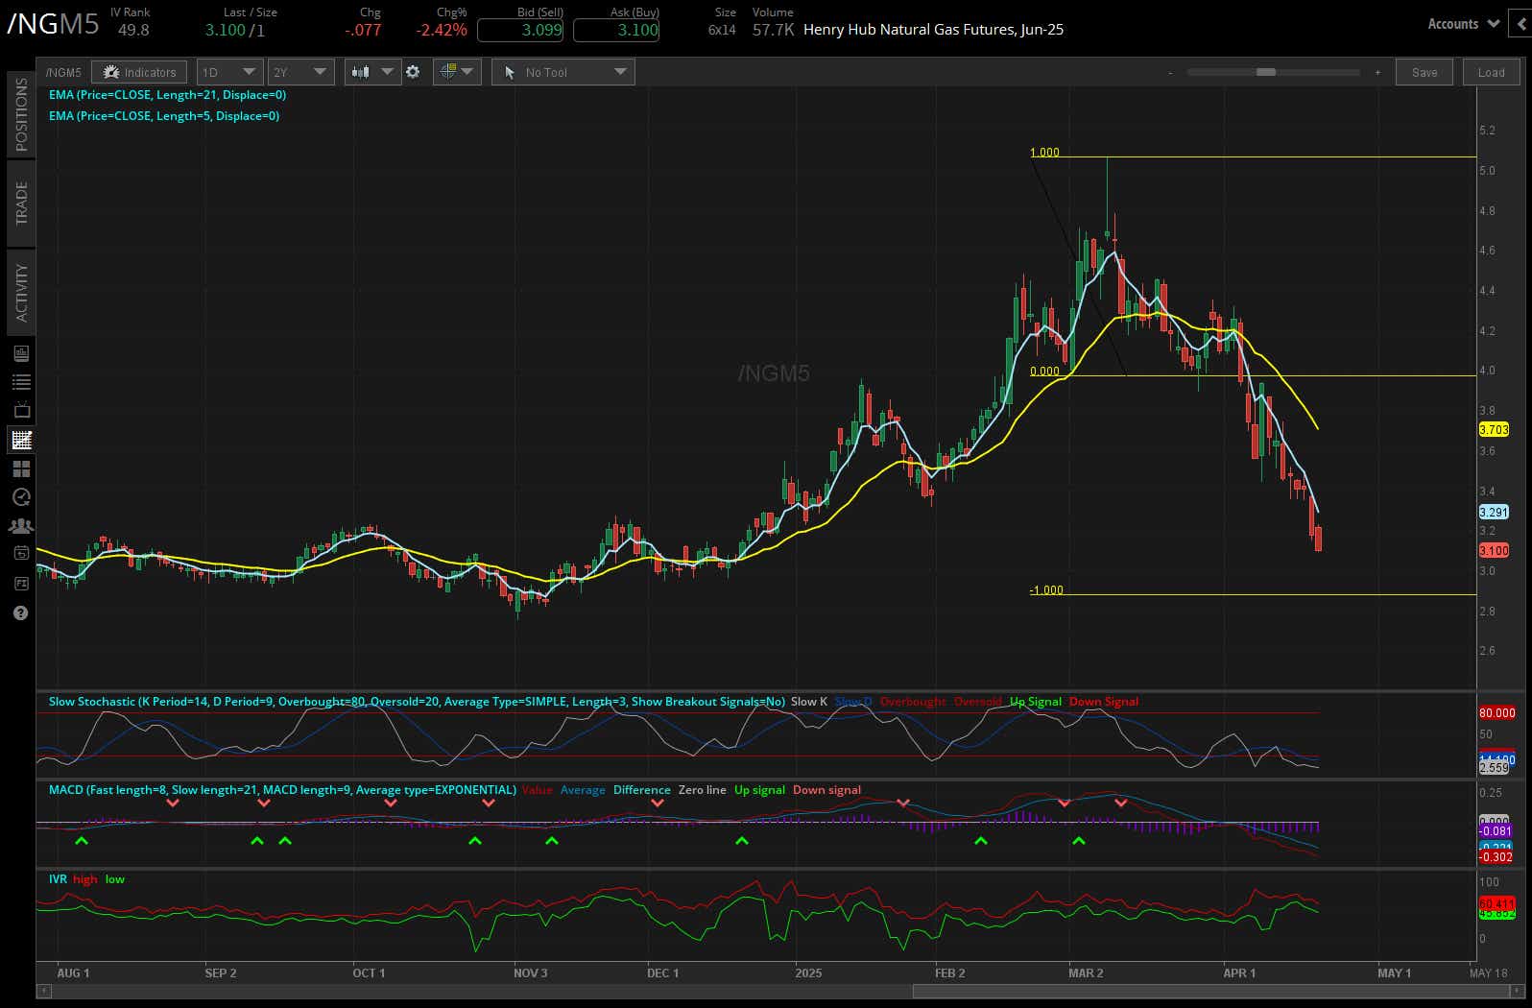Click the chart zoom slider handle

tap(1266, 72)
